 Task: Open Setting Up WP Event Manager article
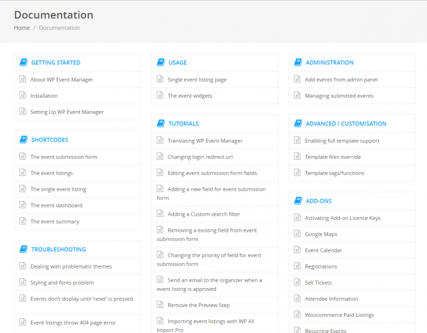point(67,112)
